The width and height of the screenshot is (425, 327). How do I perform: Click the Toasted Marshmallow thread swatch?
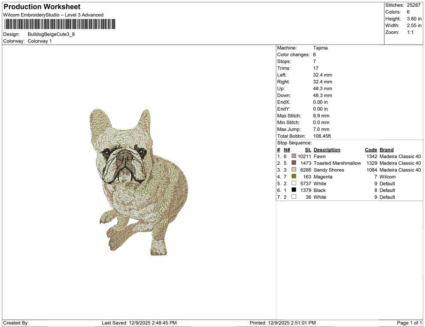coord(294,163)
